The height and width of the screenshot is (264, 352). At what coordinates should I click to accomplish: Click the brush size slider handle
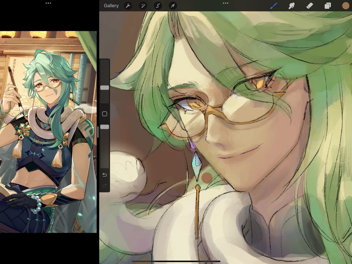(x=104, y=88)
